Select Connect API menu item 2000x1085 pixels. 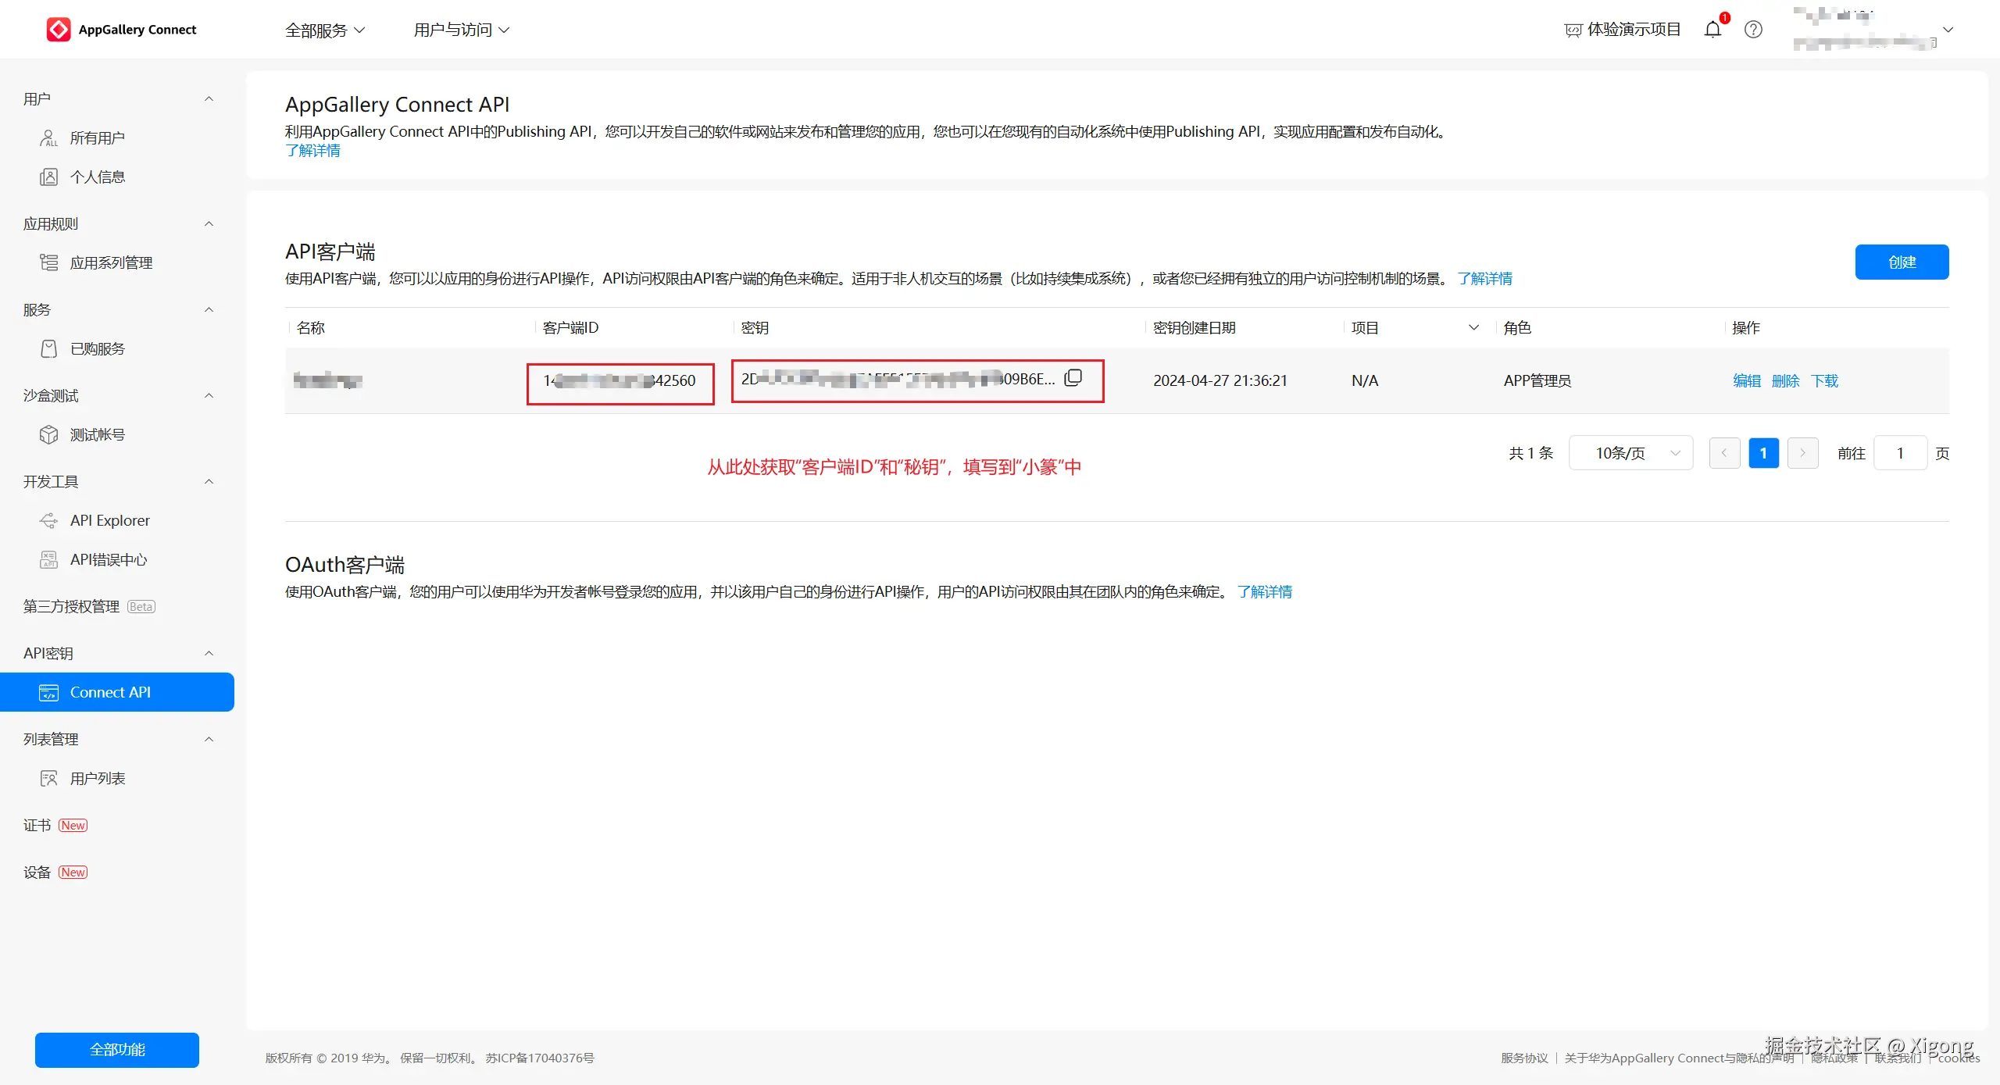110,692
